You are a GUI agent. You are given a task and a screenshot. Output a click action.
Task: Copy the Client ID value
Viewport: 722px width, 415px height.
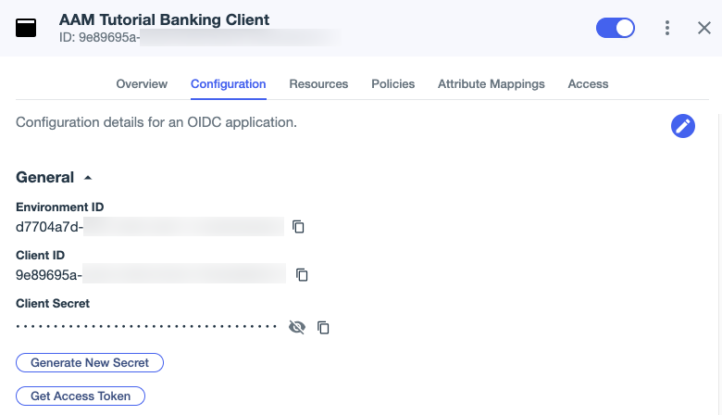[302, 274]
